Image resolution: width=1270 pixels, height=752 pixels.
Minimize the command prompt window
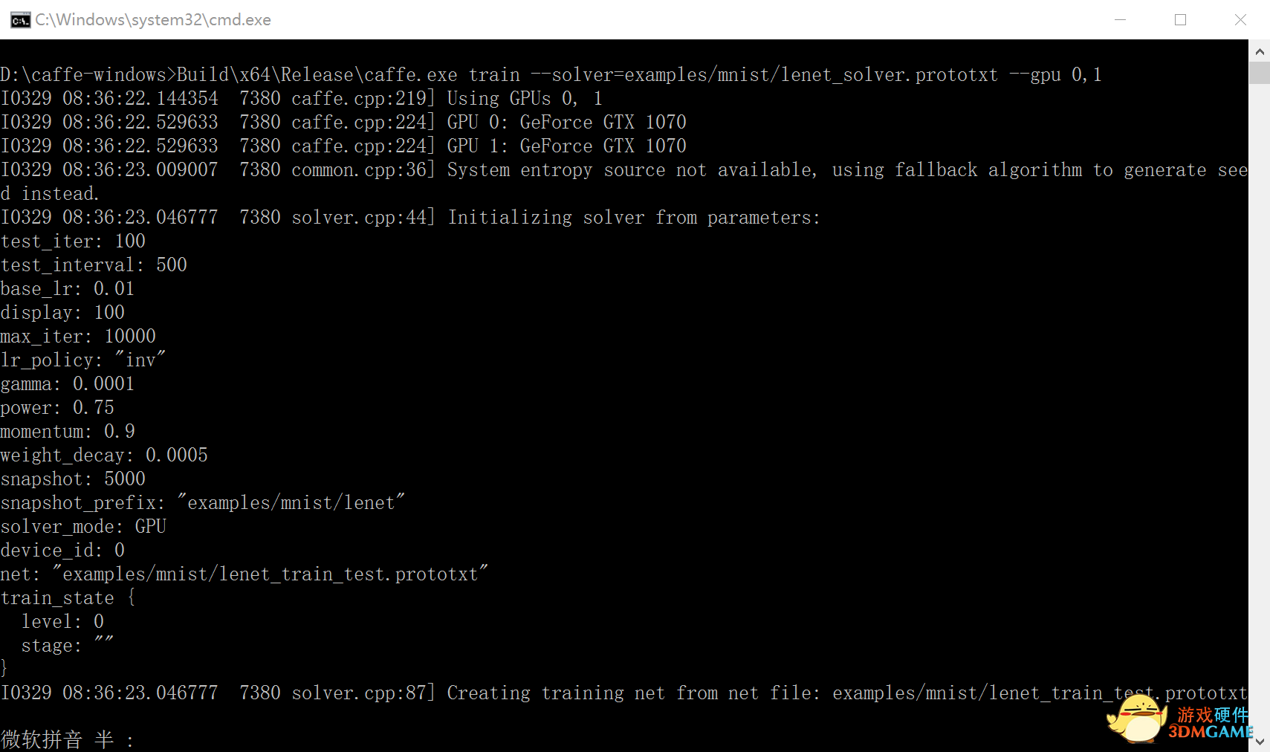point(1120,20)
